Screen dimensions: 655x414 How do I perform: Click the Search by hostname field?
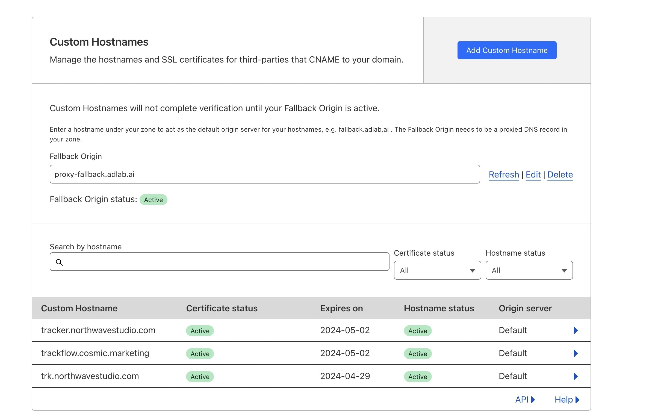click(224, 262)
